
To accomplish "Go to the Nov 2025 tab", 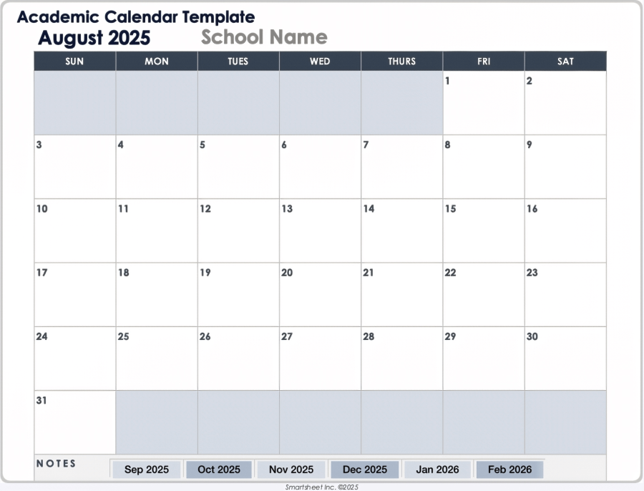I will 291,470.
